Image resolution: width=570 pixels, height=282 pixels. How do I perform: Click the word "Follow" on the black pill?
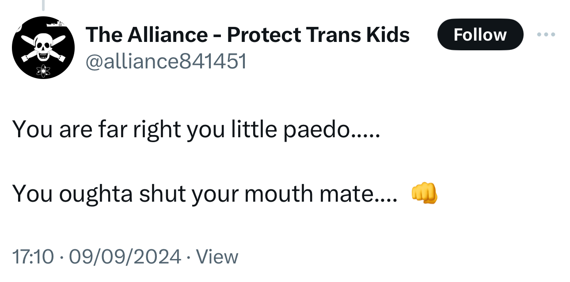point(480,34)
